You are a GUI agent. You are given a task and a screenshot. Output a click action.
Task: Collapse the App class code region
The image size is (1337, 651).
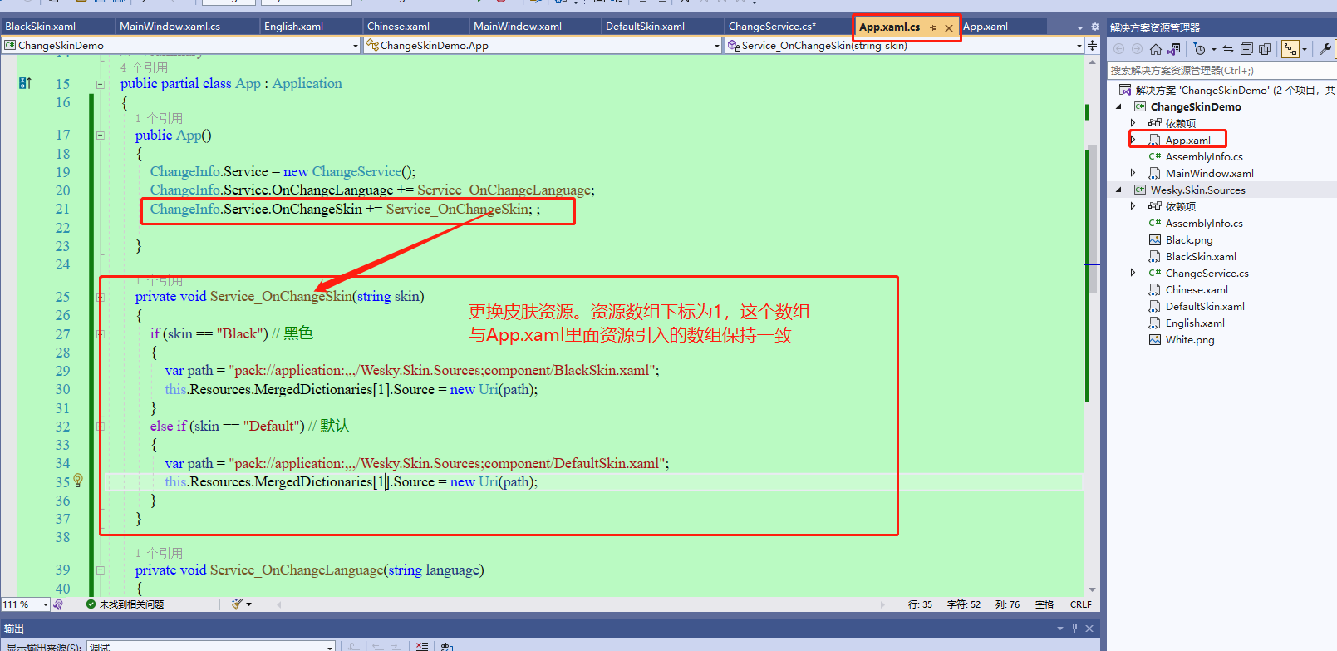coord(100,84)
